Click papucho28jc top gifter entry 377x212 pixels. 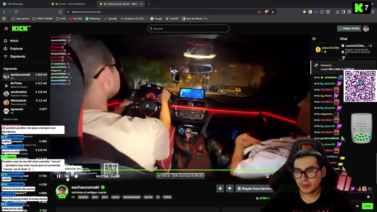(327, 49)
